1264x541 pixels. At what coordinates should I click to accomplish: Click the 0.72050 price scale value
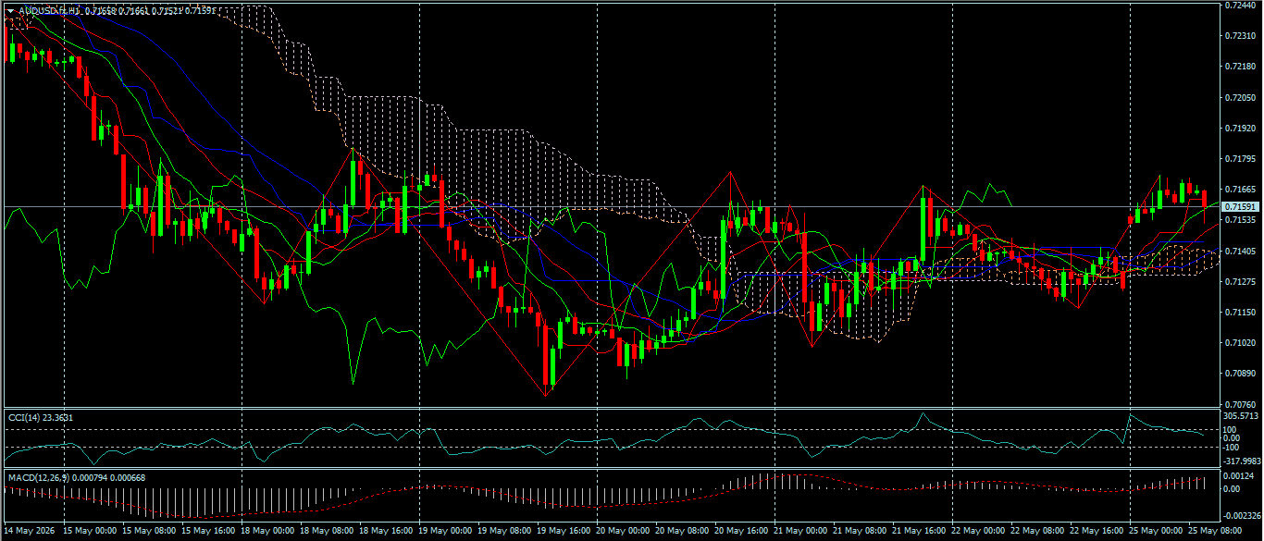1239,97
